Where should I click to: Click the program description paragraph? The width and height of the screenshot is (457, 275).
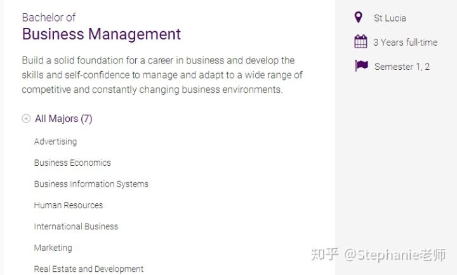162,75
